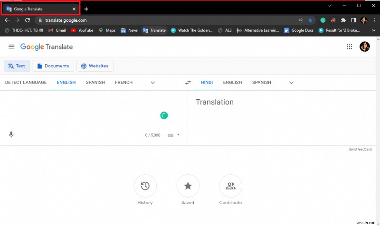
Task: Select English as target language
Action: pos(232,82)
